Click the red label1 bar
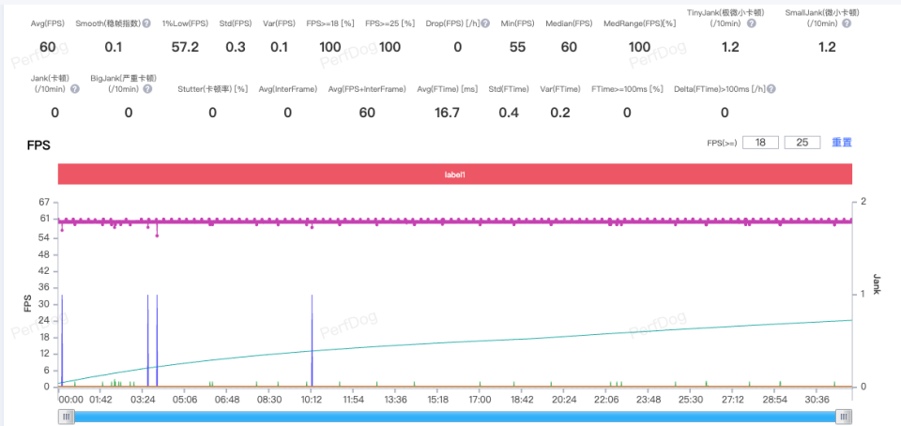The width and height of the screenshot is (901, 426). pyautogui.click(x=454, y=174)
